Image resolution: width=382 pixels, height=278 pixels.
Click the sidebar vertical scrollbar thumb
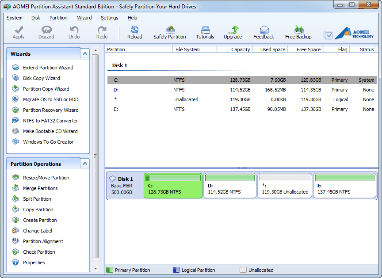(95, 156)
